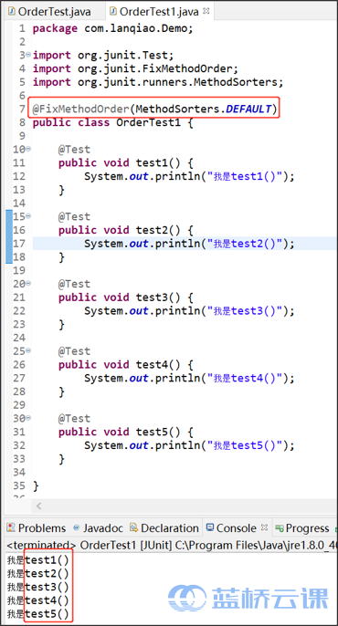
Task: Click the Javadoc tab @ icon
Action: point(77,527)
